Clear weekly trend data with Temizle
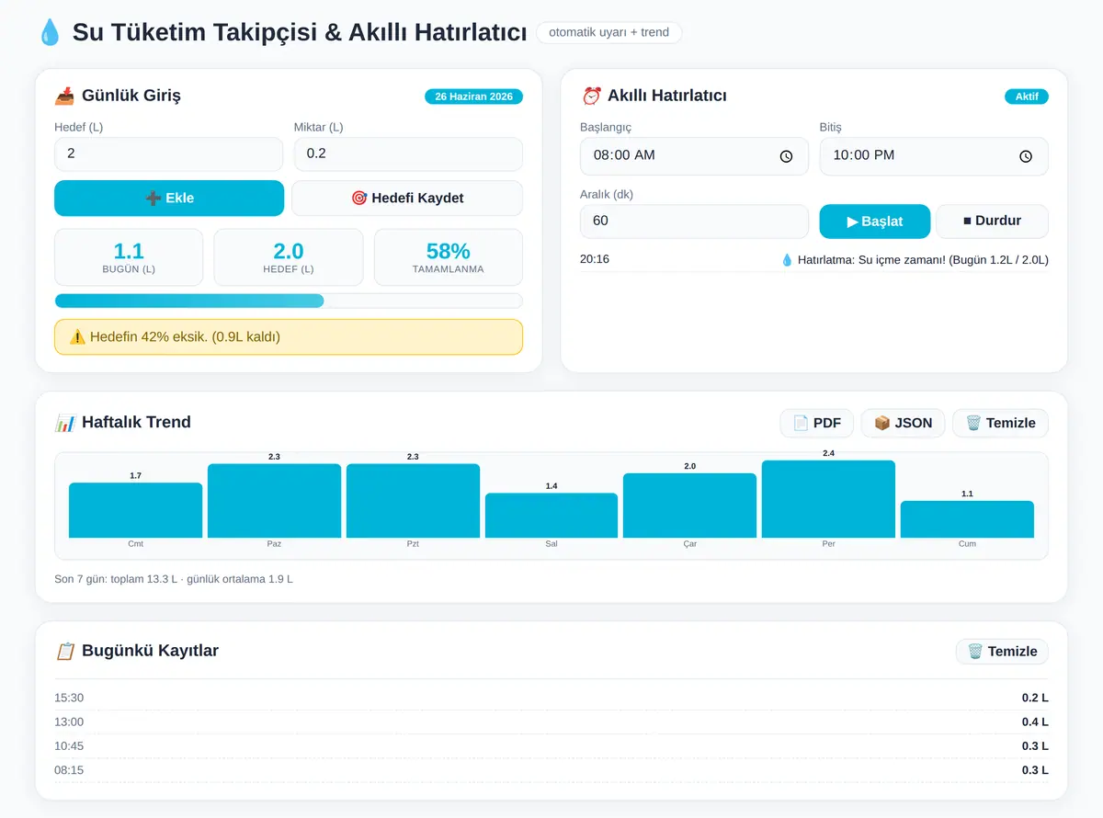Image resolution: width=1103 pixels, height=818 pixels. pyautogui.click(x=1000, y=423)
